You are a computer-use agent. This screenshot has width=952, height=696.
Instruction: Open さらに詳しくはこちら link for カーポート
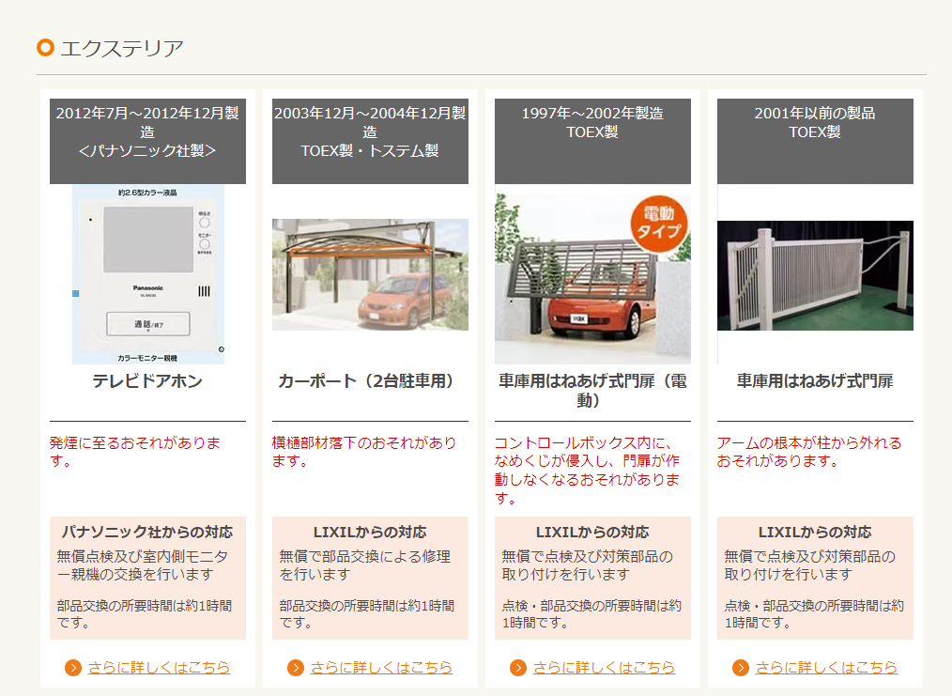[x=381, y=668]
